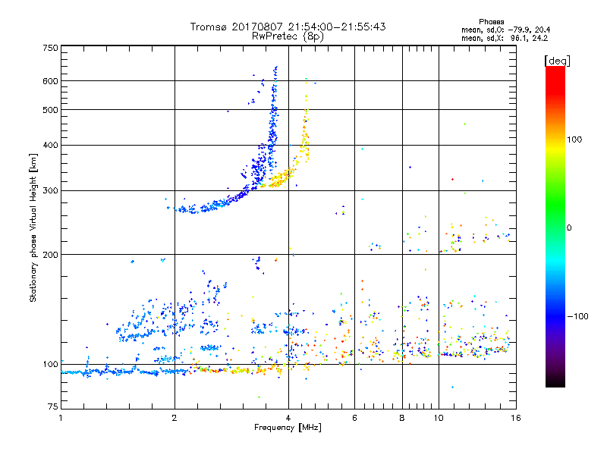The image size is (607, 455).
Task: Click the "Stationary phase Virtual Height [km]" axis label
Action: (x=33, y=228)
